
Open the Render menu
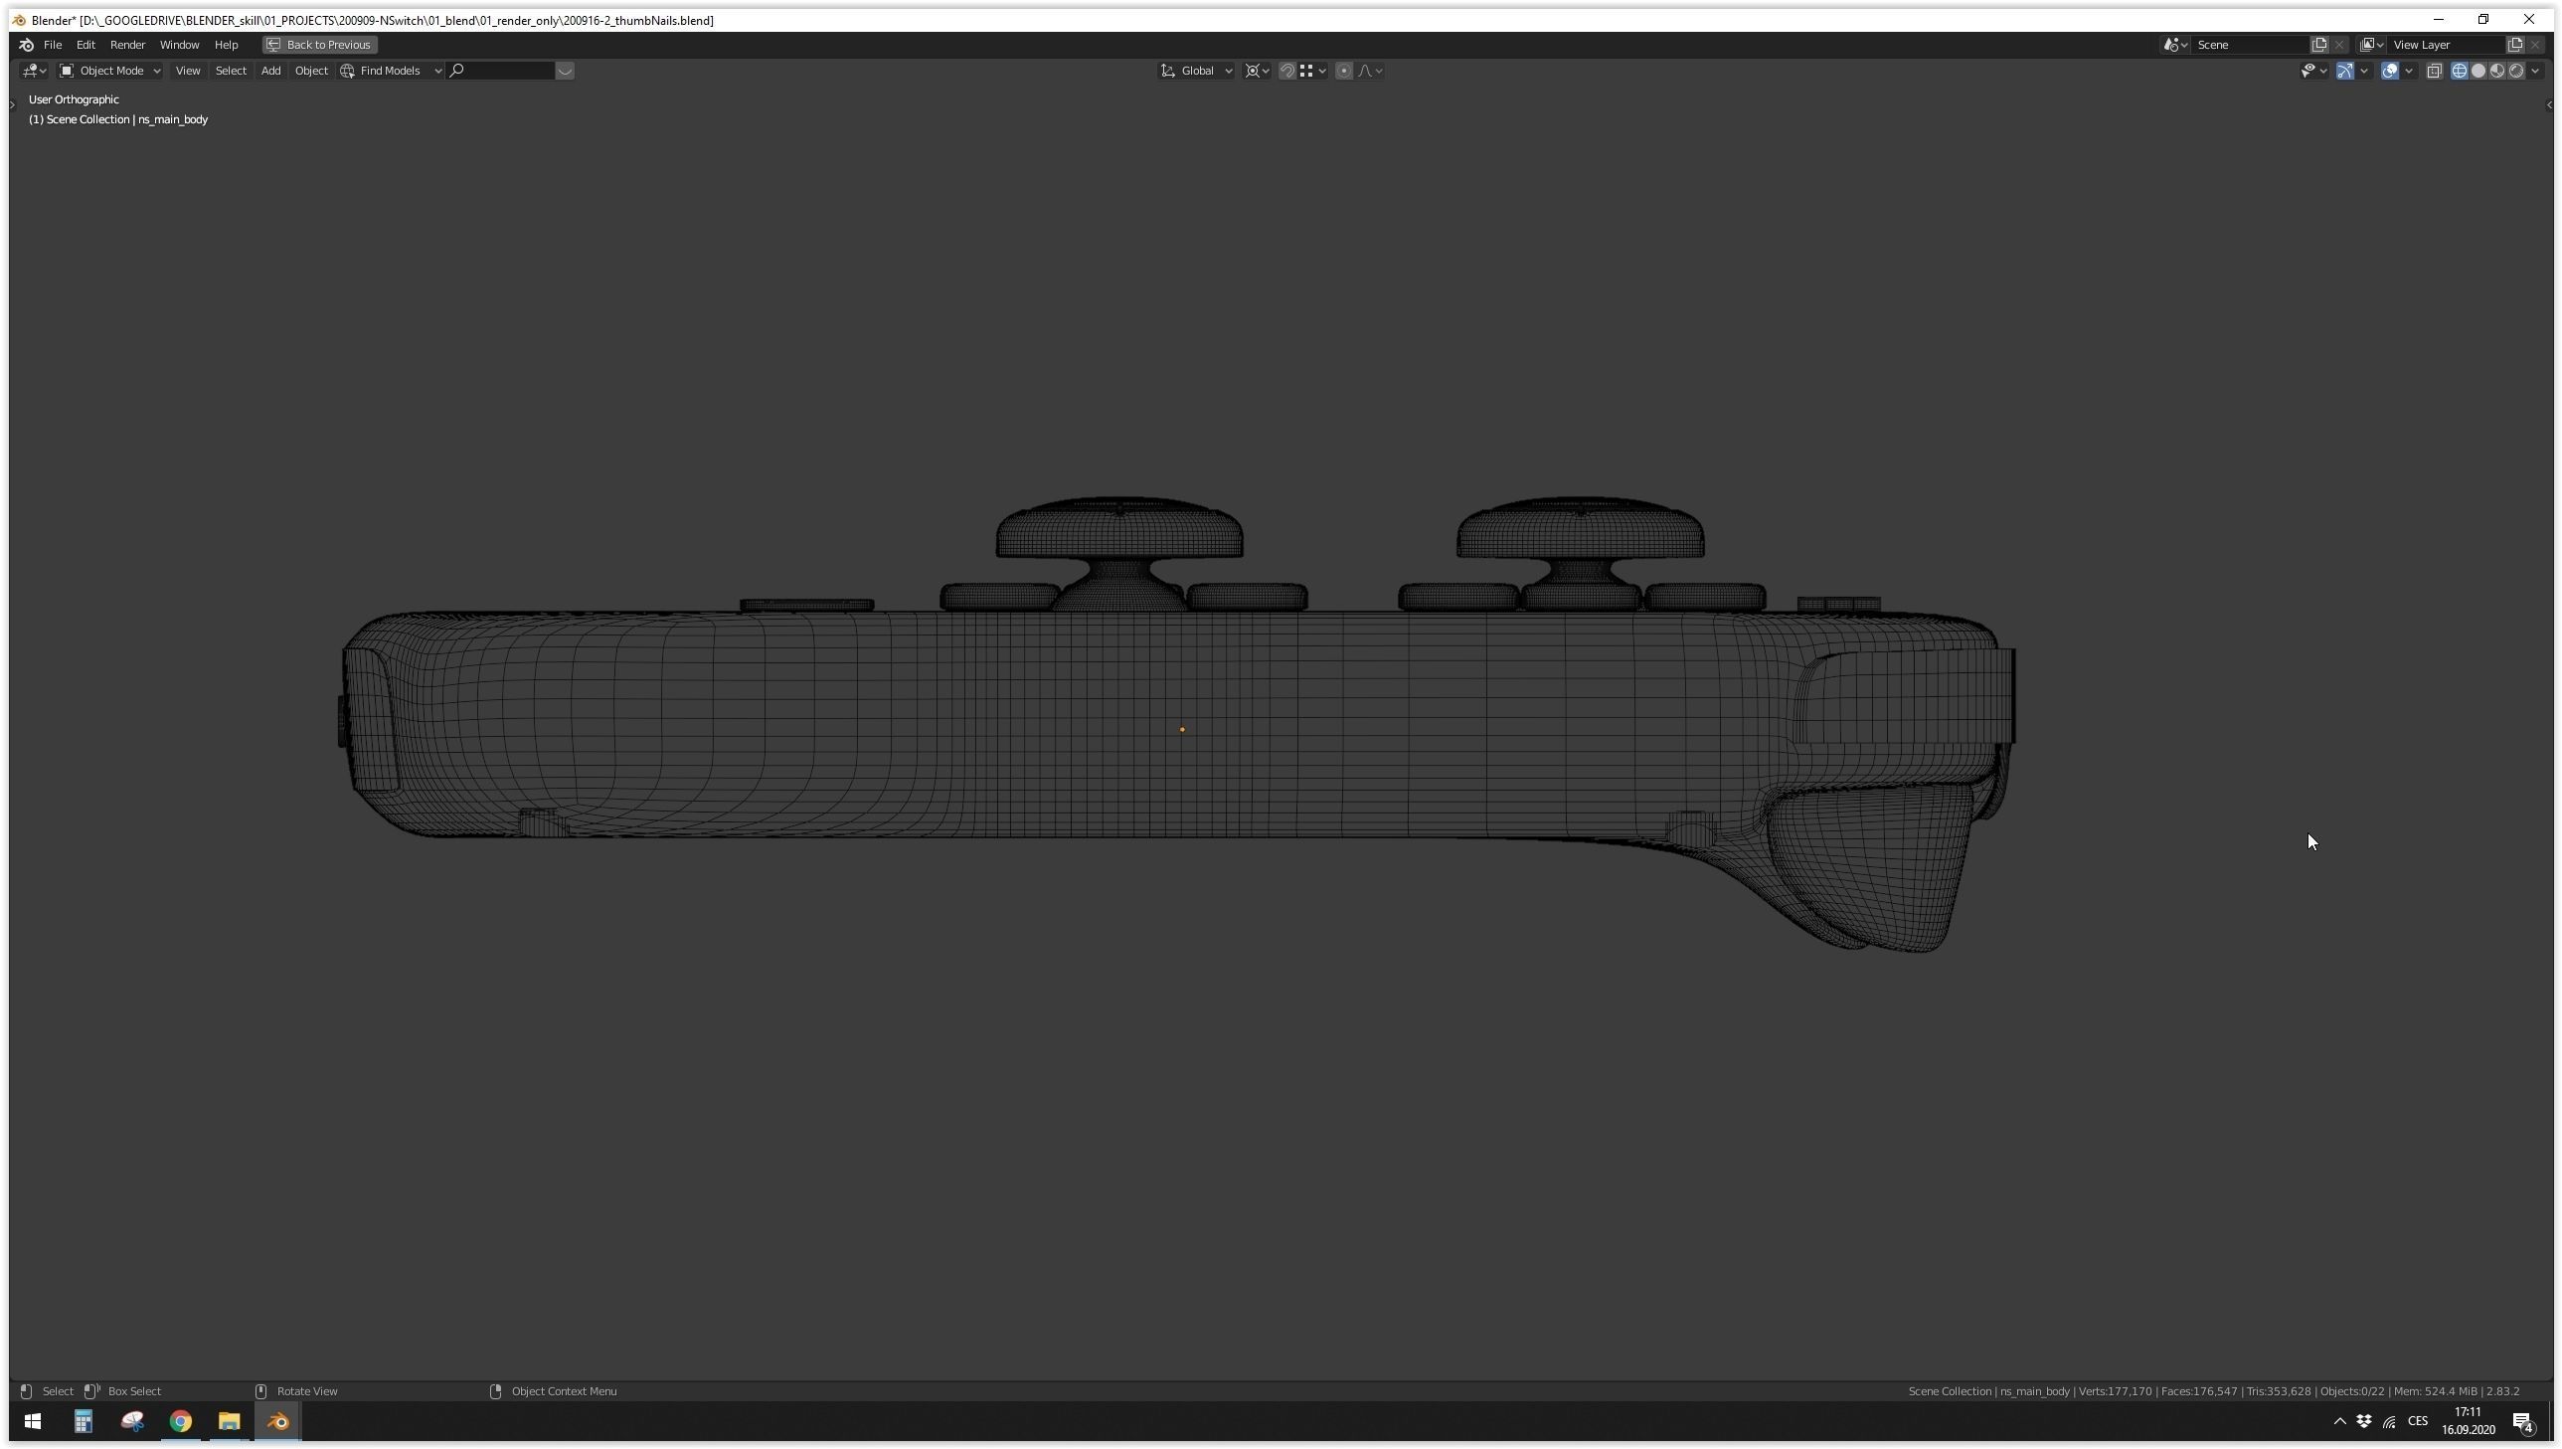[127, 45]
